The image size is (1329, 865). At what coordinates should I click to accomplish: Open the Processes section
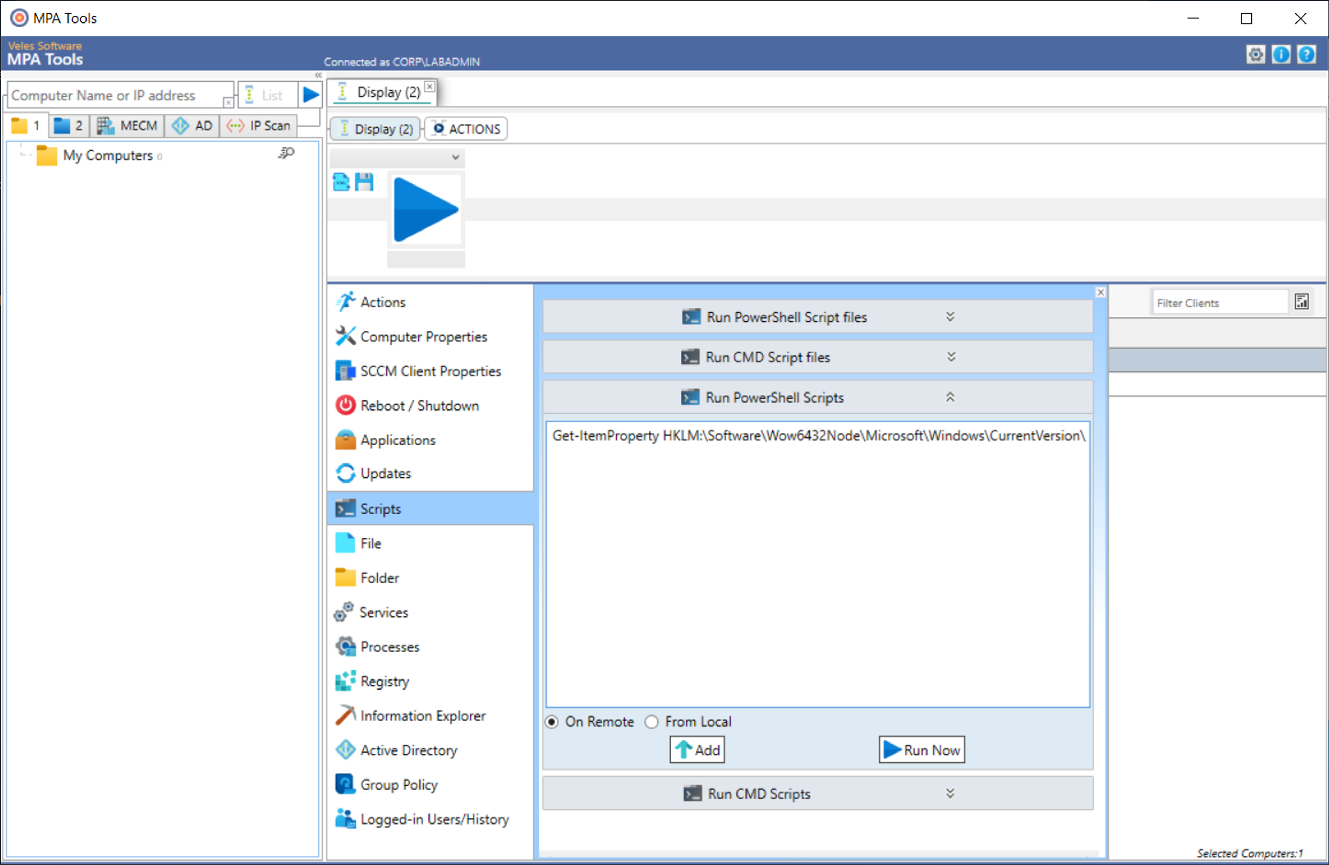[x=431, y=647]
